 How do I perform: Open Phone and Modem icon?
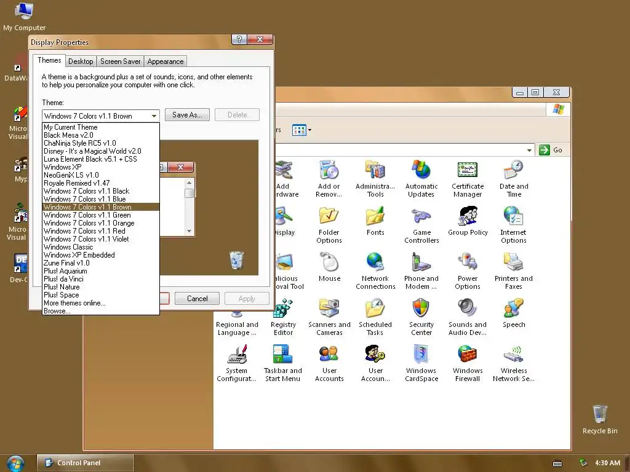(x=421, y=271)
